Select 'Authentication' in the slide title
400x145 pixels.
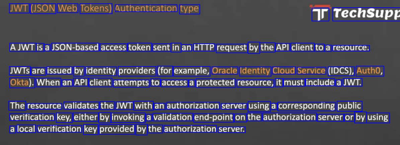pyautogui.click(x=146, y=8)
